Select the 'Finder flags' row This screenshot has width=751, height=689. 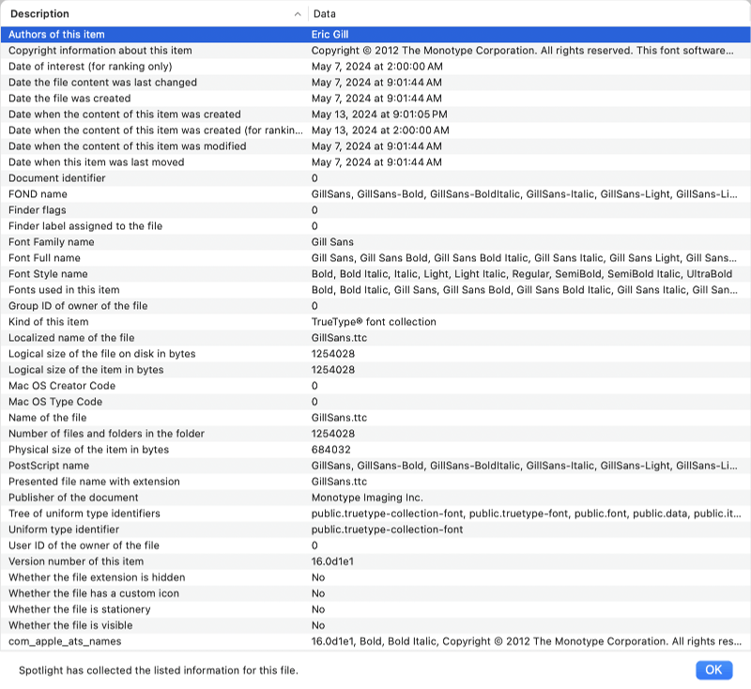375,210
